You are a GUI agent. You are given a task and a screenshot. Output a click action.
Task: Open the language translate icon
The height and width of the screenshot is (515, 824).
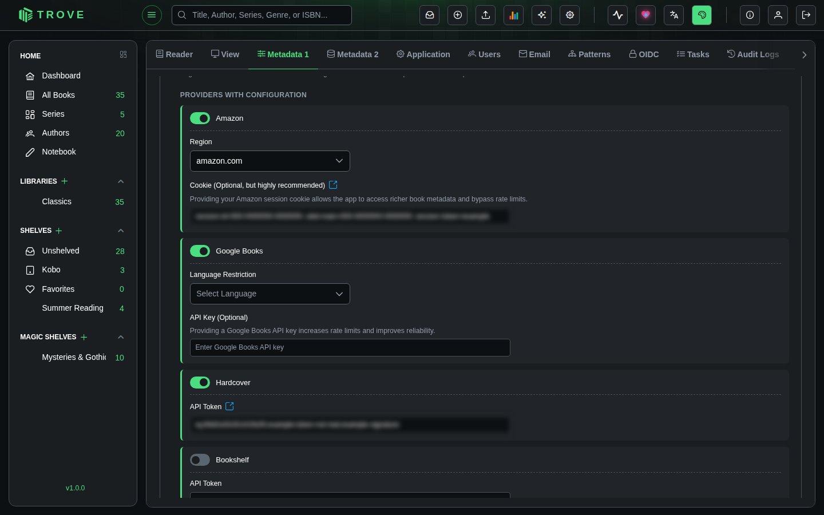point(674,15)
